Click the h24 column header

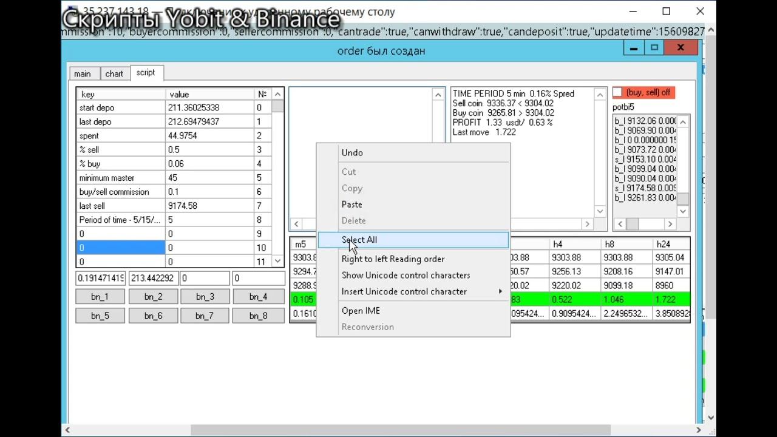[671, 244]
